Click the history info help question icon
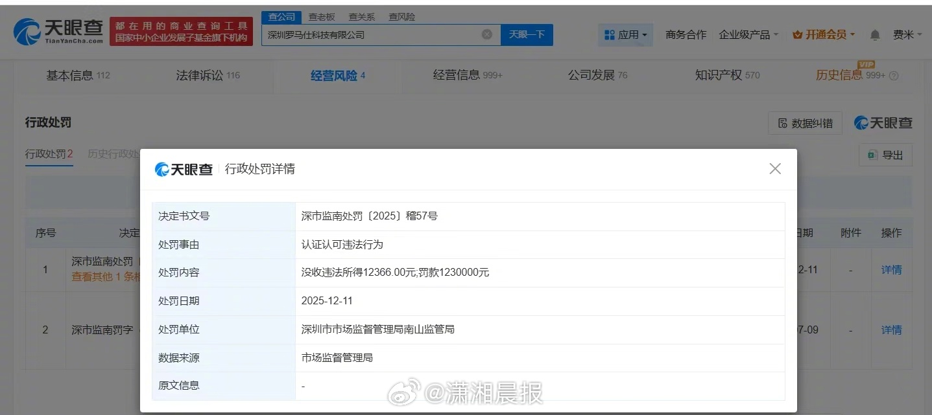The height and width of the screenshot is (415, 932). [894, 76]
